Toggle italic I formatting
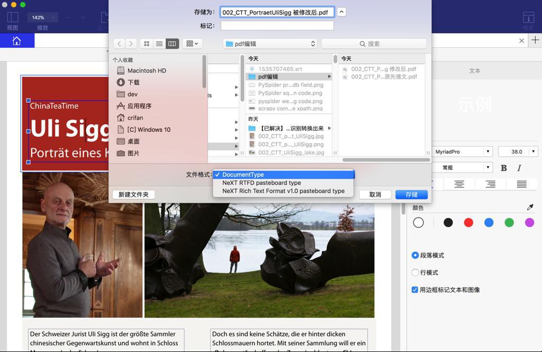The image size is (542, 352). tap(519, 168)
